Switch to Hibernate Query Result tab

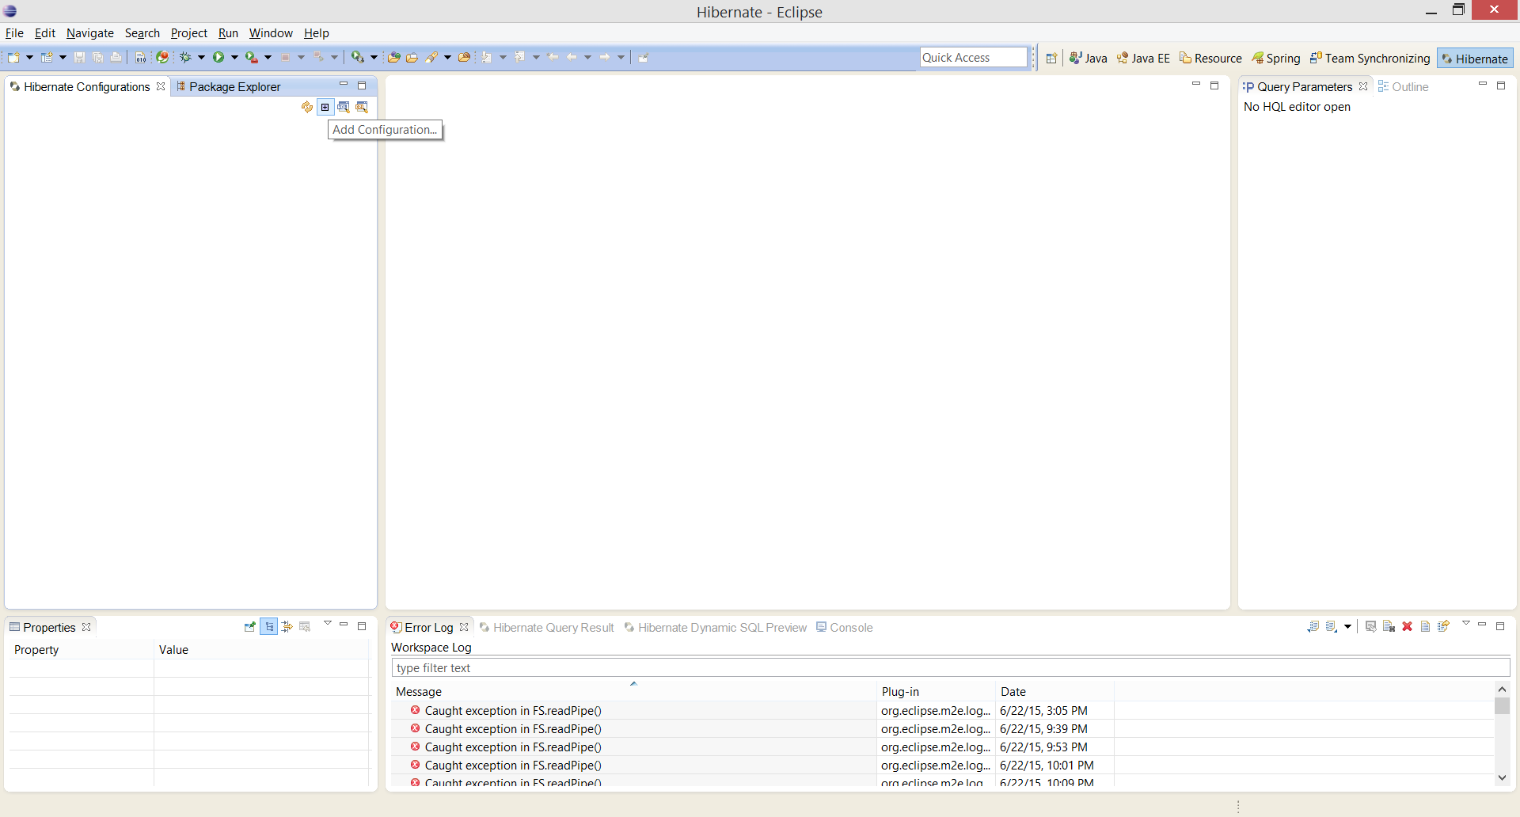point(547,627)
